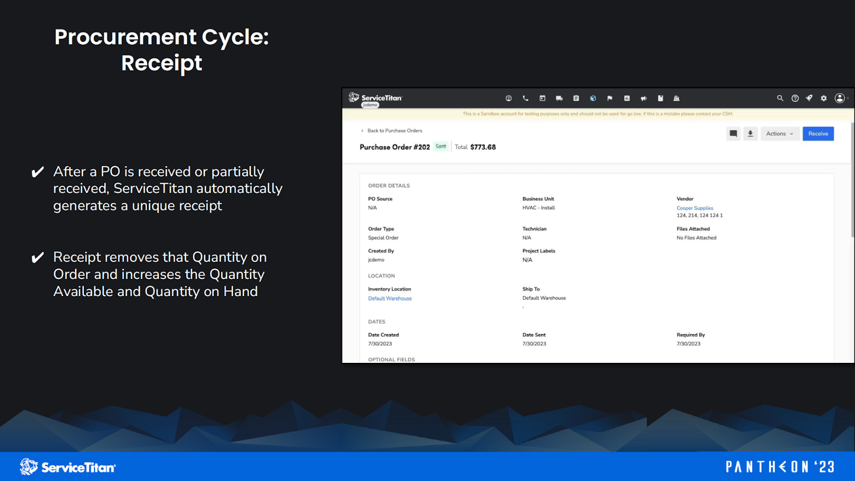The image size is (855, 481).
Task: Click the page vertical scrollbar
Action: [x=852, y=179]
